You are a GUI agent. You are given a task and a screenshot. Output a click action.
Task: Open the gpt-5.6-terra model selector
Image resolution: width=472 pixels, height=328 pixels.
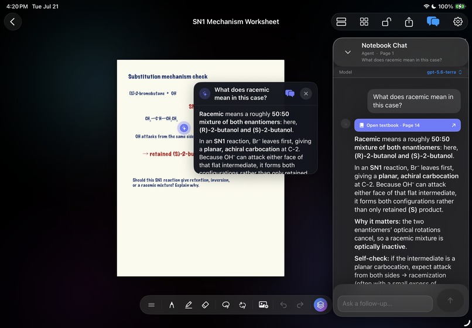444,72
